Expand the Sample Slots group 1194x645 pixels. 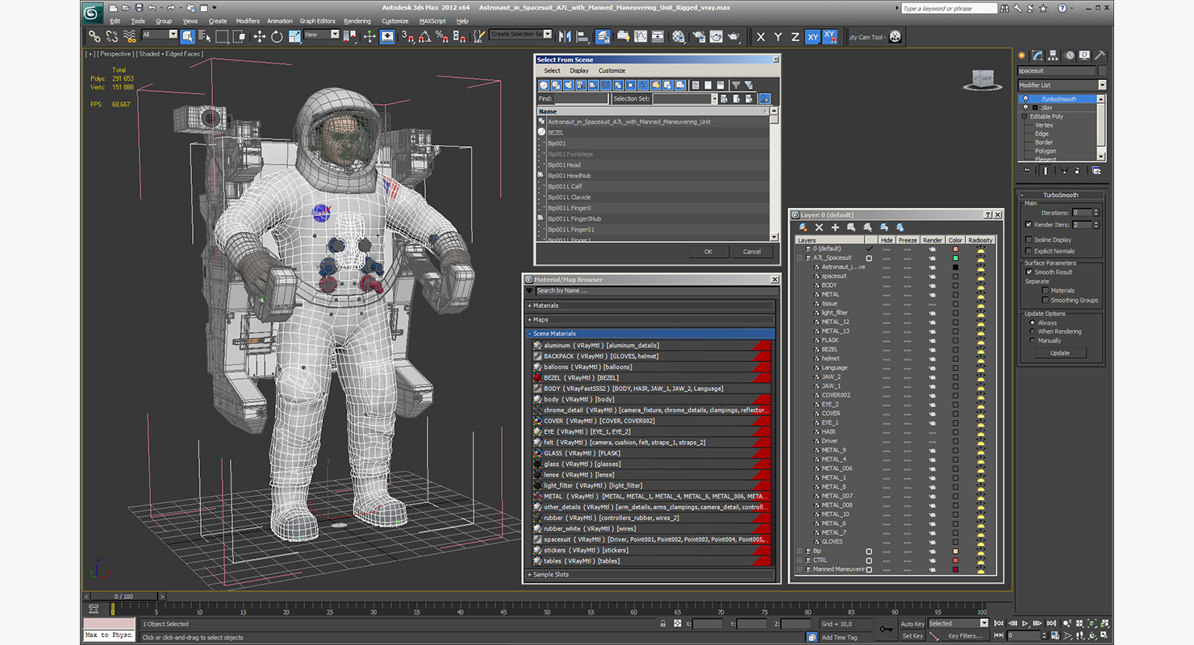pyautogui.click(x=650, y=574)
